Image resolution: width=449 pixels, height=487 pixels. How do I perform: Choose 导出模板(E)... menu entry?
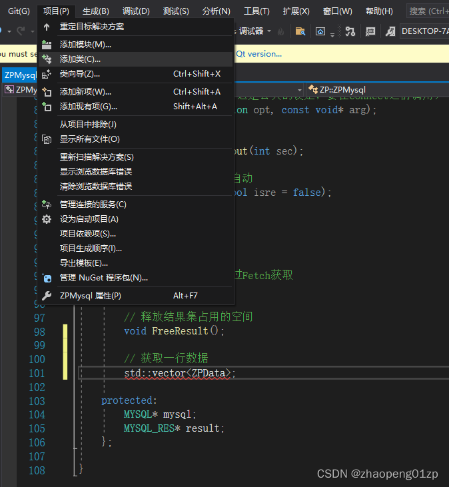pos(136,263)
